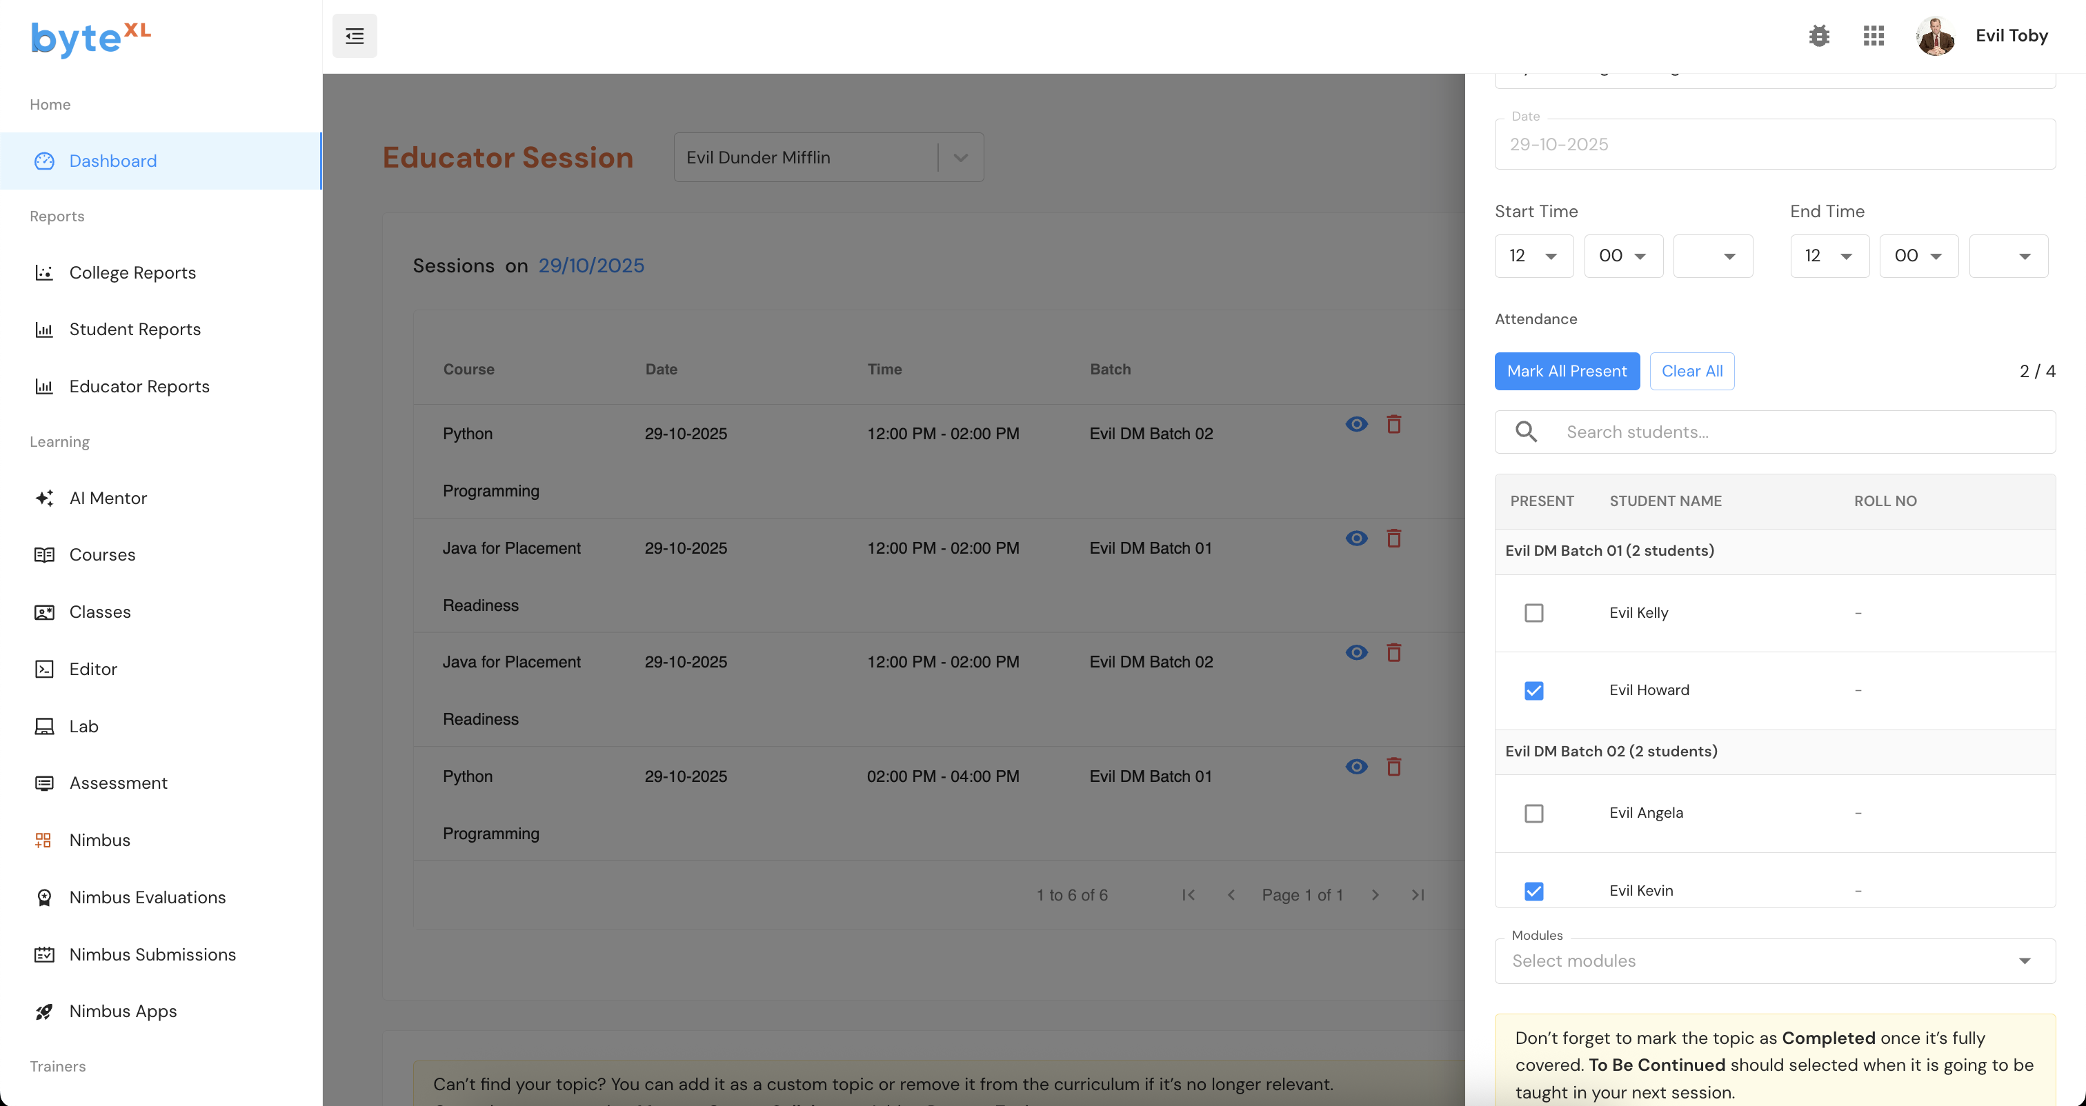Navigate to Educator Reports menu item
2086x1106 pixels.
(139, 386)
